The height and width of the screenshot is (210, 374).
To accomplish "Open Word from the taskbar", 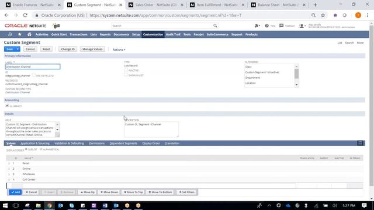I will point(105,205).
